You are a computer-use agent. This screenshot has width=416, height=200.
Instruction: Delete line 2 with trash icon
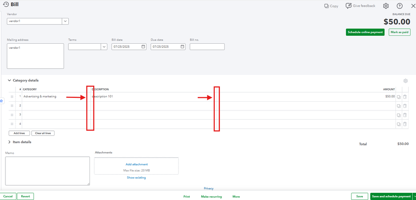click(x=405, y=106)
